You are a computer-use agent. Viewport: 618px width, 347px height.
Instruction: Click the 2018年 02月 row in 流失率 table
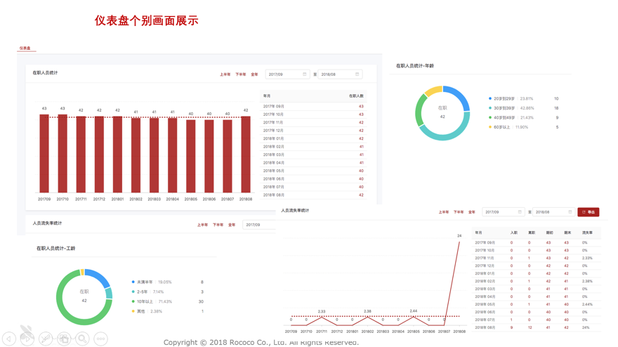coord(537,281)
